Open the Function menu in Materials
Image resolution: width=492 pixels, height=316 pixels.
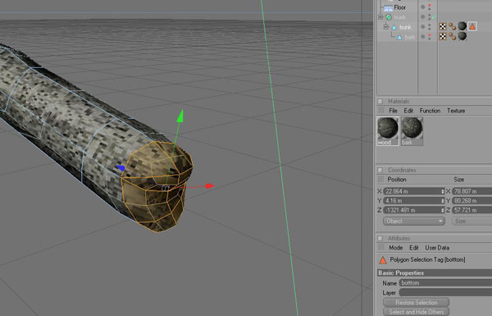click(430, 111)
